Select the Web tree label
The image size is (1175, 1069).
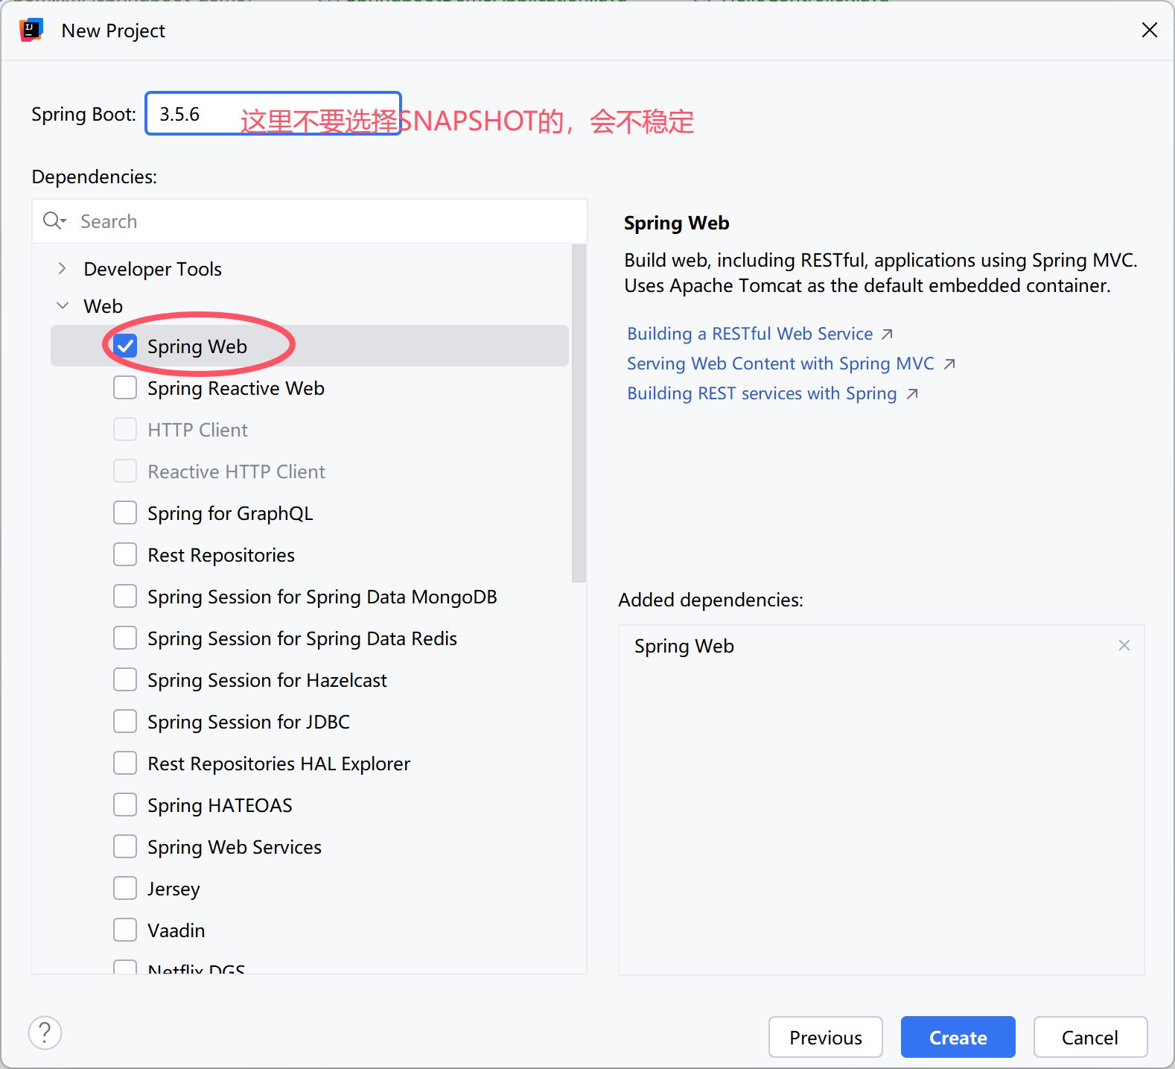coord(103,306)
